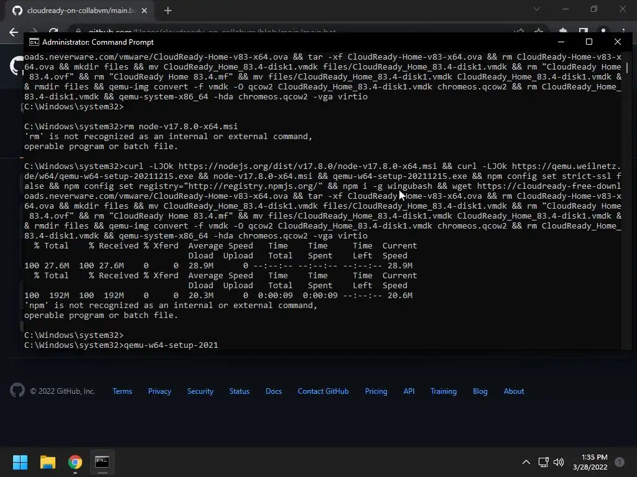Open network status tray icon
Viewport: 637px width, 477px height.
point(543,462)
